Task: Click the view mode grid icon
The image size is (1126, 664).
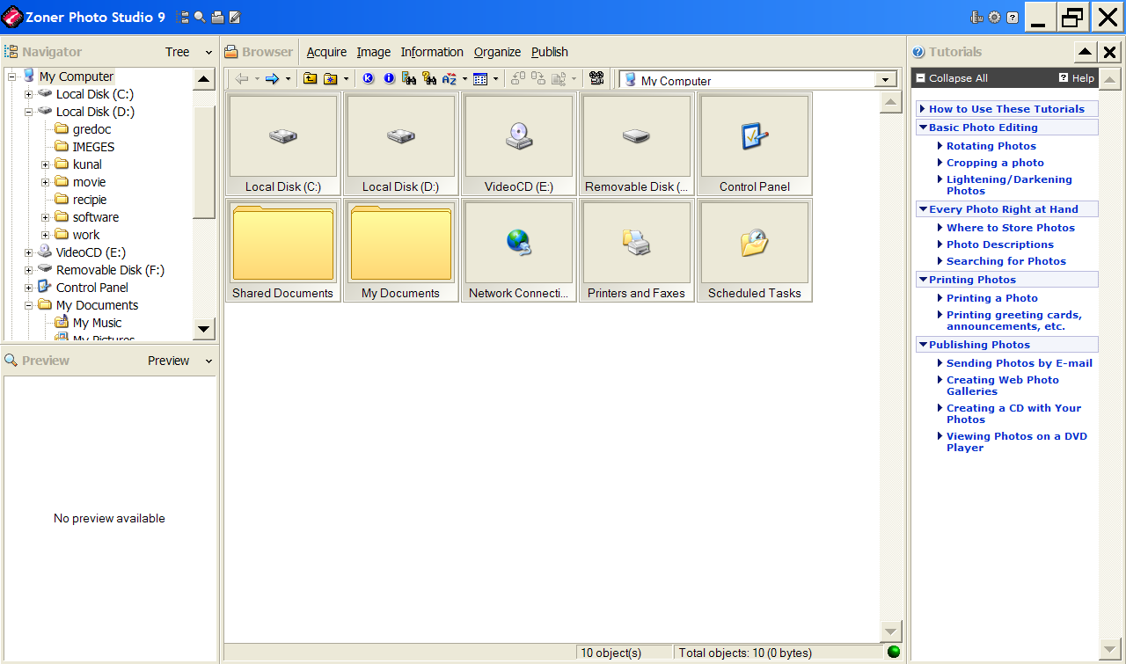Action: click(480, 79)
